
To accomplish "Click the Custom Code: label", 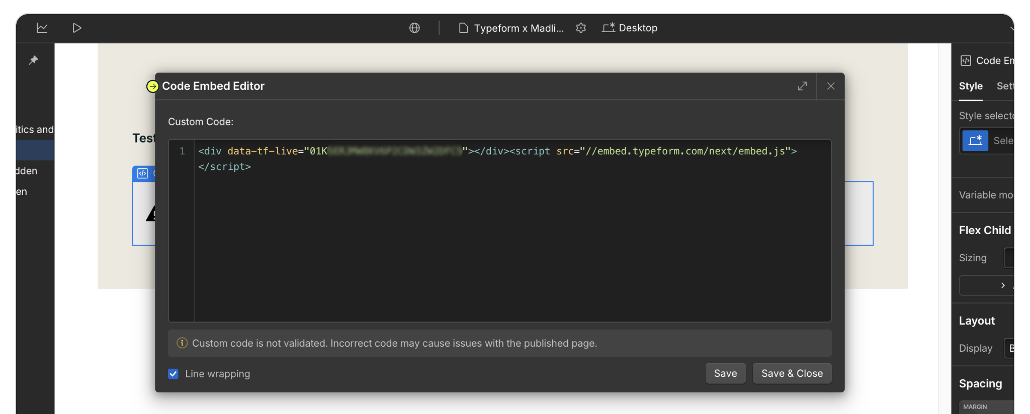I will click(x=201, y=122).
